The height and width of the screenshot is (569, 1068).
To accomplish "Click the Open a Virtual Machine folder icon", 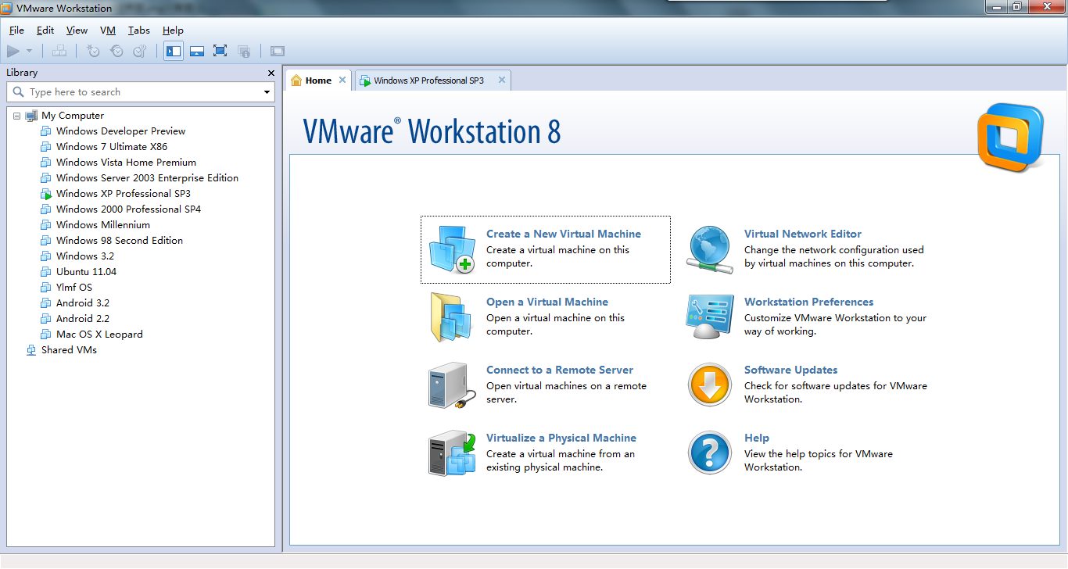I will pos(452,317).
